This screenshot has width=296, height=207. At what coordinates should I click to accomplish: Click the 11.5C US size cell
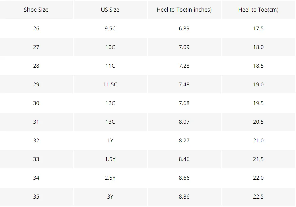(110, 84)
